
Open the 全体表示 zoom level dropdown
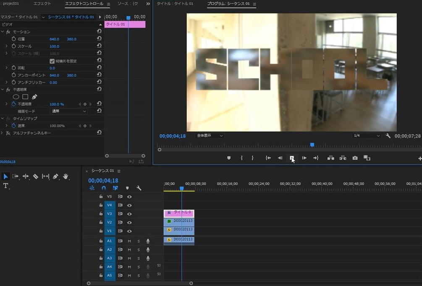point(210,136)
